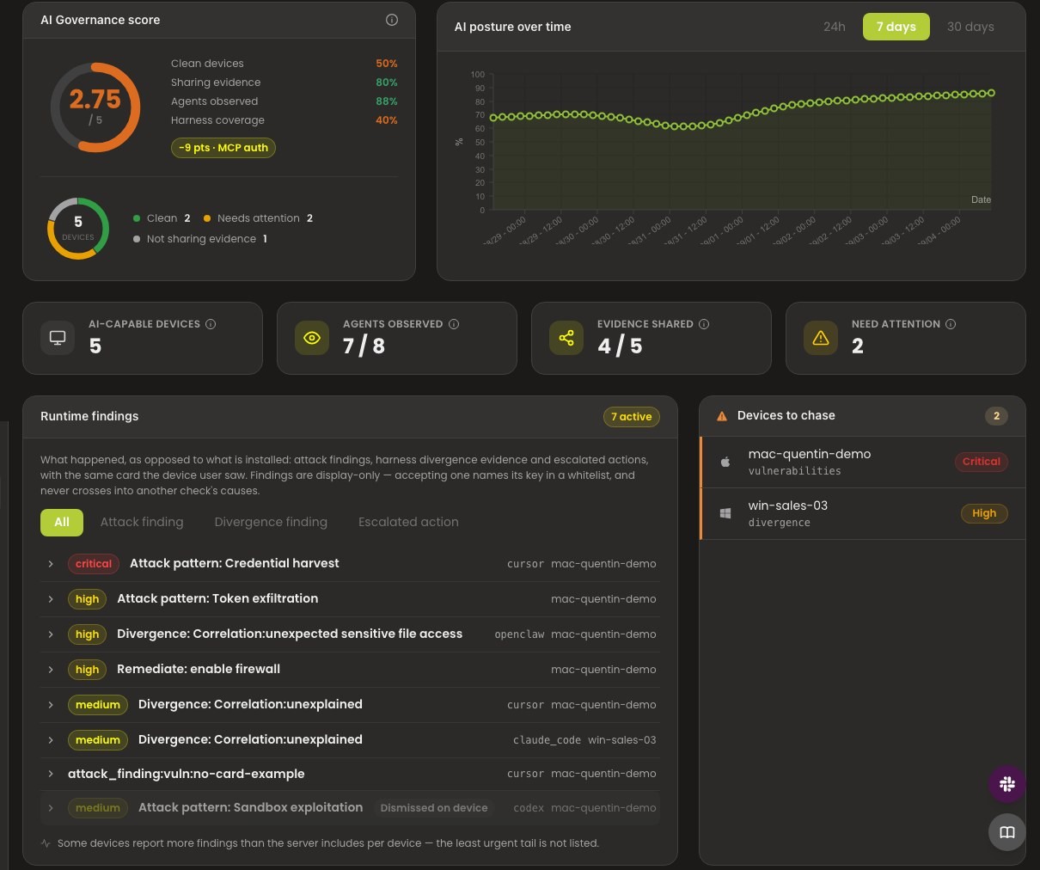1040x870 pixels.
Task: Click openclaw agent label in findings
Action: click(519, 634)
